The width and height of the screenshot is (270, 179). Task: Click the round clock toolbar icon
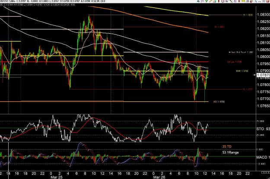[x=222, y=1]
